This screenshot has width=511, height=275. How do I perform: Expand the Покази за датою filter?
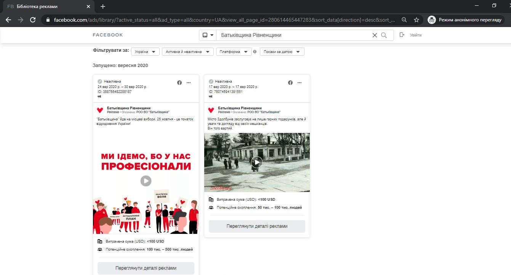click(282, 52)
